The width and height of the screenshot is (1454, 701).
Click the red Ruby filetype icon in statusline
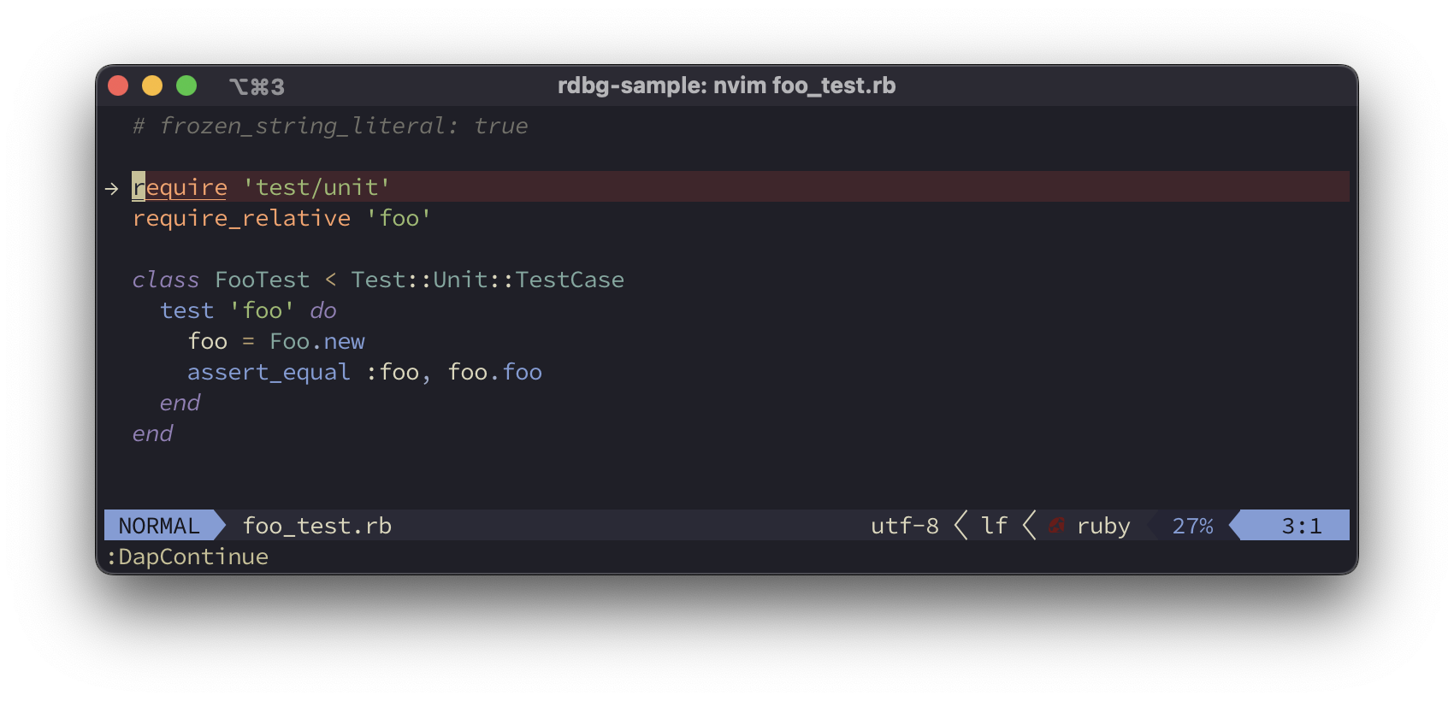click(1057, 526)
